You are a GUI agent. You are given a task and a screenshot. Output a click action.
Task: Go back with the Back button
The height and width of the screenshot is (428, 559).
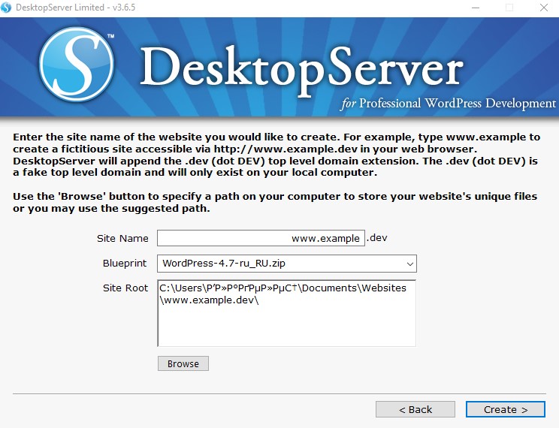415,409
